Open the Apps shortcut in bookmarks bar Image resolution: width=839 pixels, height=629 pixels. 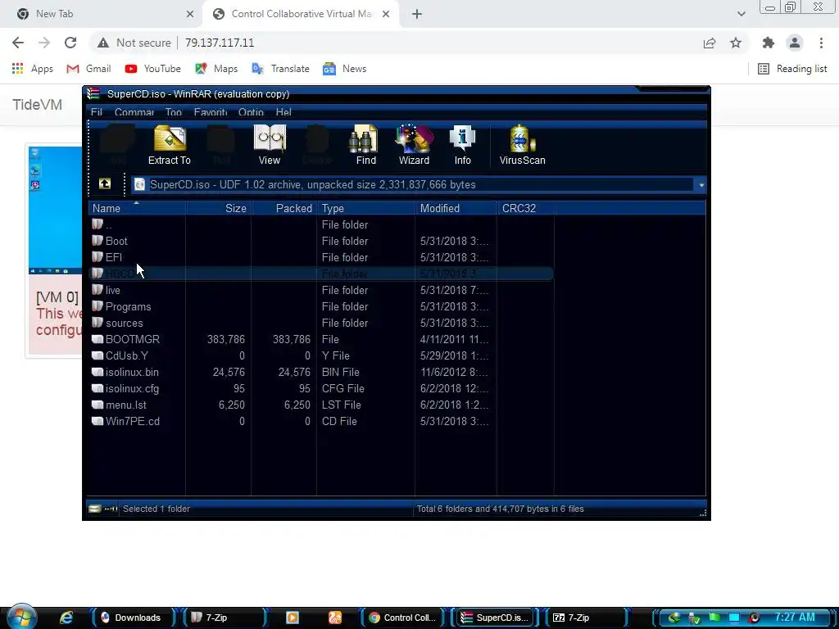pyautogui.click(x=33, y=69)
